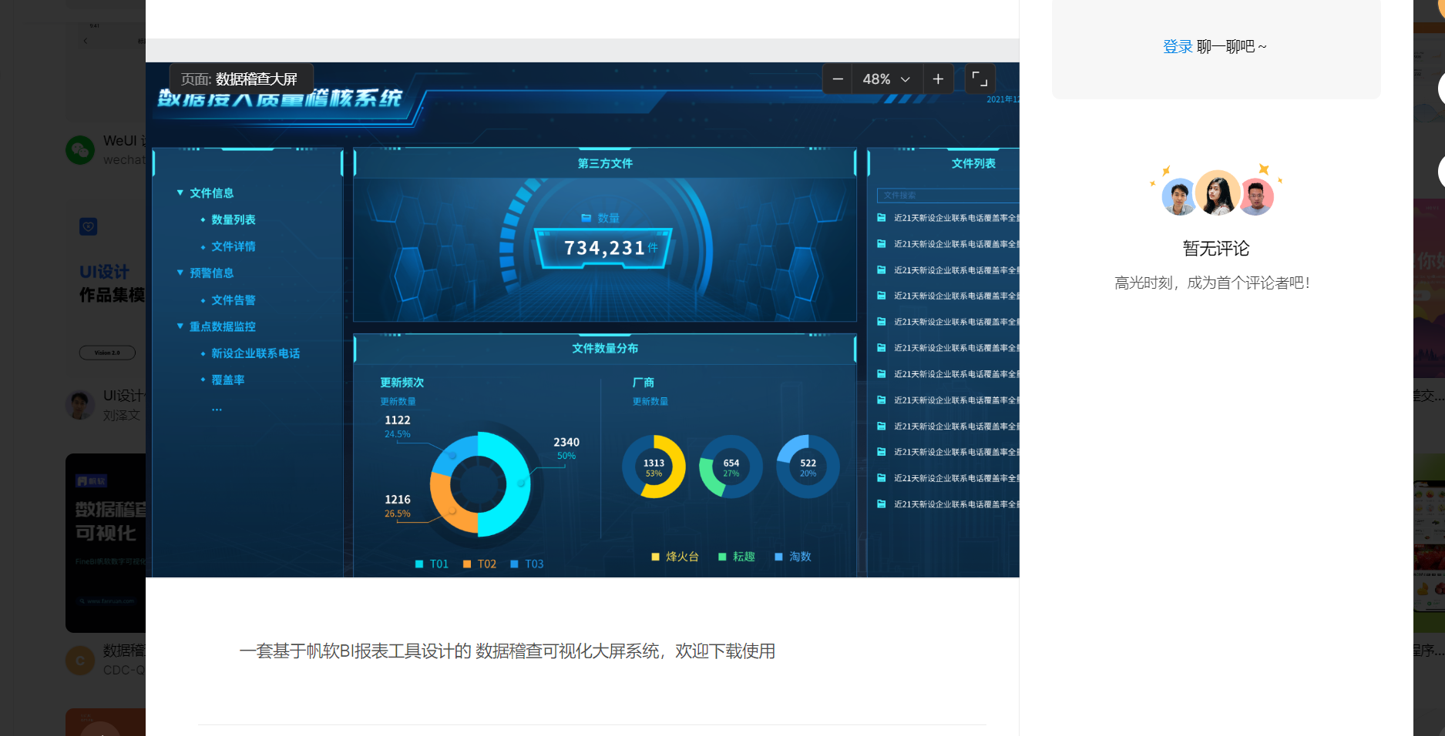Click the zoom in plus icon
Image resolution: width=1445 pixels, height=736 pixels.
pyautogui.click(x=938, y=79)
